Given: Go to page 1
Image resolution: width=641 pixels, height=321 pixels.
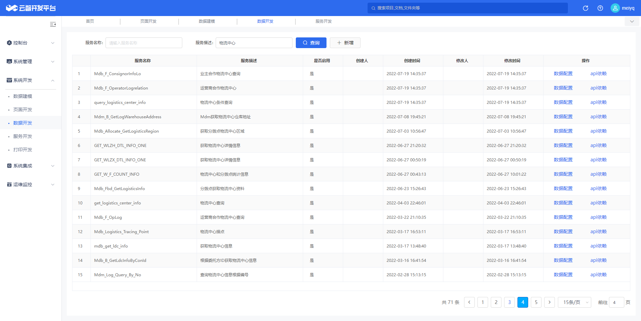Looking at the screenshot, I should (x=482, y=302).
